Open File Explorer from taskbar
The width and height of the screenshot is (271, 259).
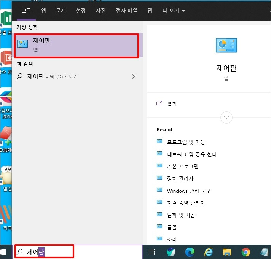click(227, 252)
